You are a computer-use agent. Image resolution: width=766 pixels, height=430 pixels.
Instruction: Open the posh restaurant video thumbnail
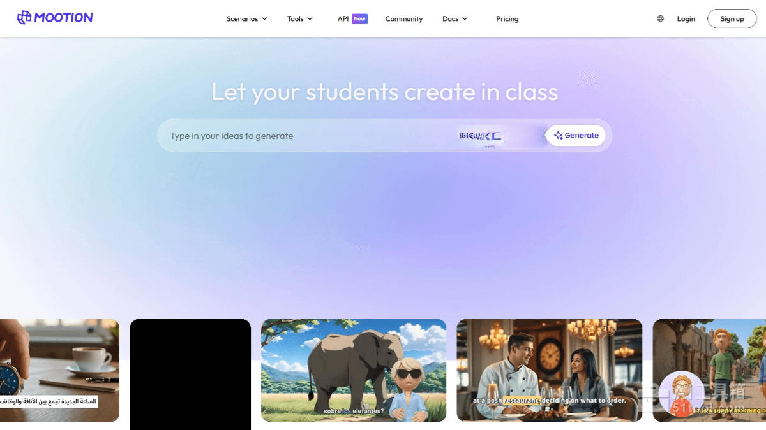point(550,370)
